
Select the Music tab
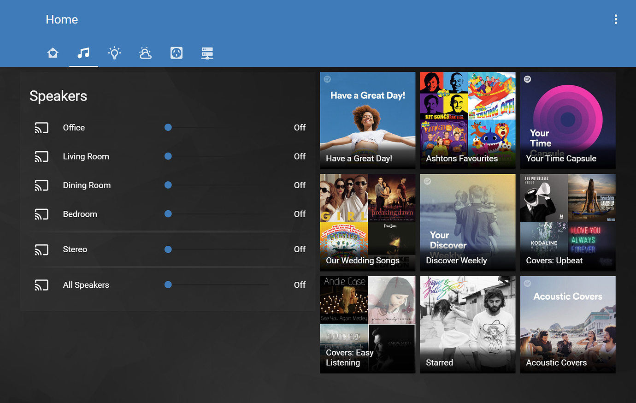tap(83, 53)
